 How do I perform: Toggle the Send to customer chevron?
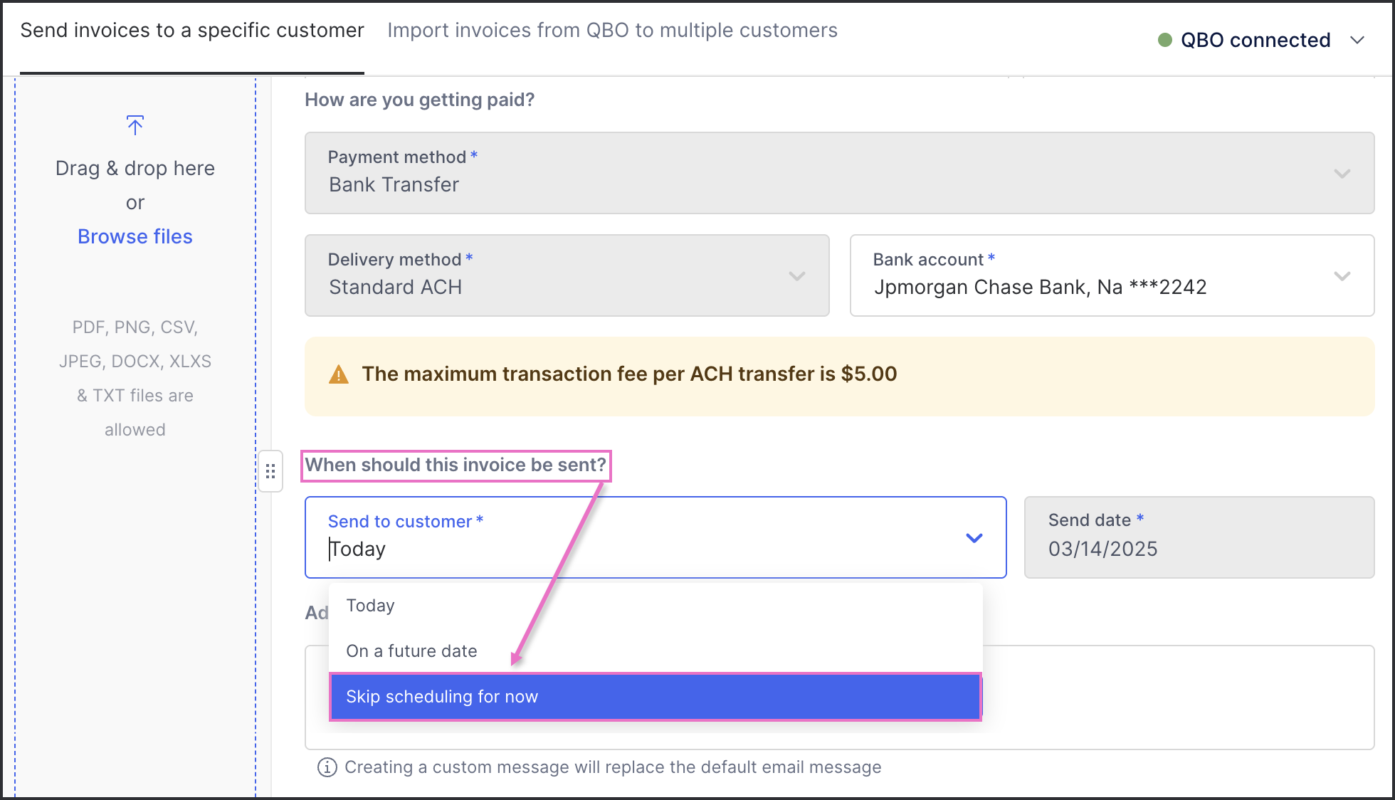(x=974, y=538)
